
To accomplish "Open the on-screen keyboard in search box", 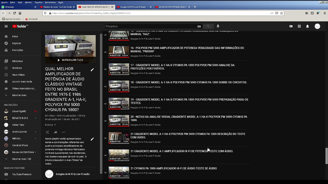I will [199, 26].
